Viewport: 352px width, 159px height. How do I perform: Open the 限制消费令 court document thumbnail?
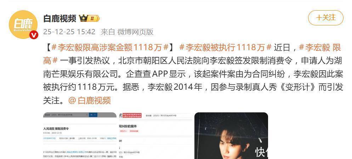click(x=80, y=135)
